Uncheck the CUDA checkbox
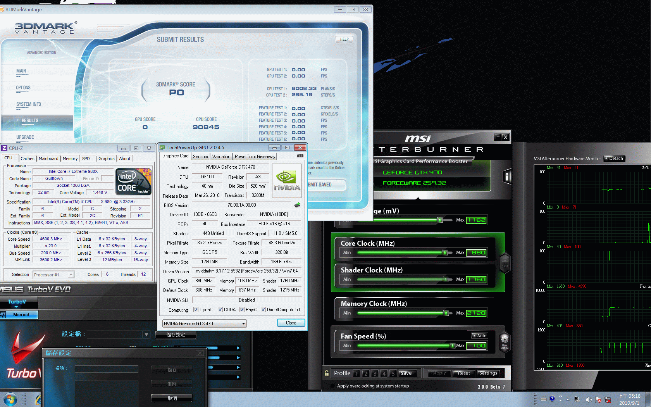651x407 pixels. click(x=220, y=310)
